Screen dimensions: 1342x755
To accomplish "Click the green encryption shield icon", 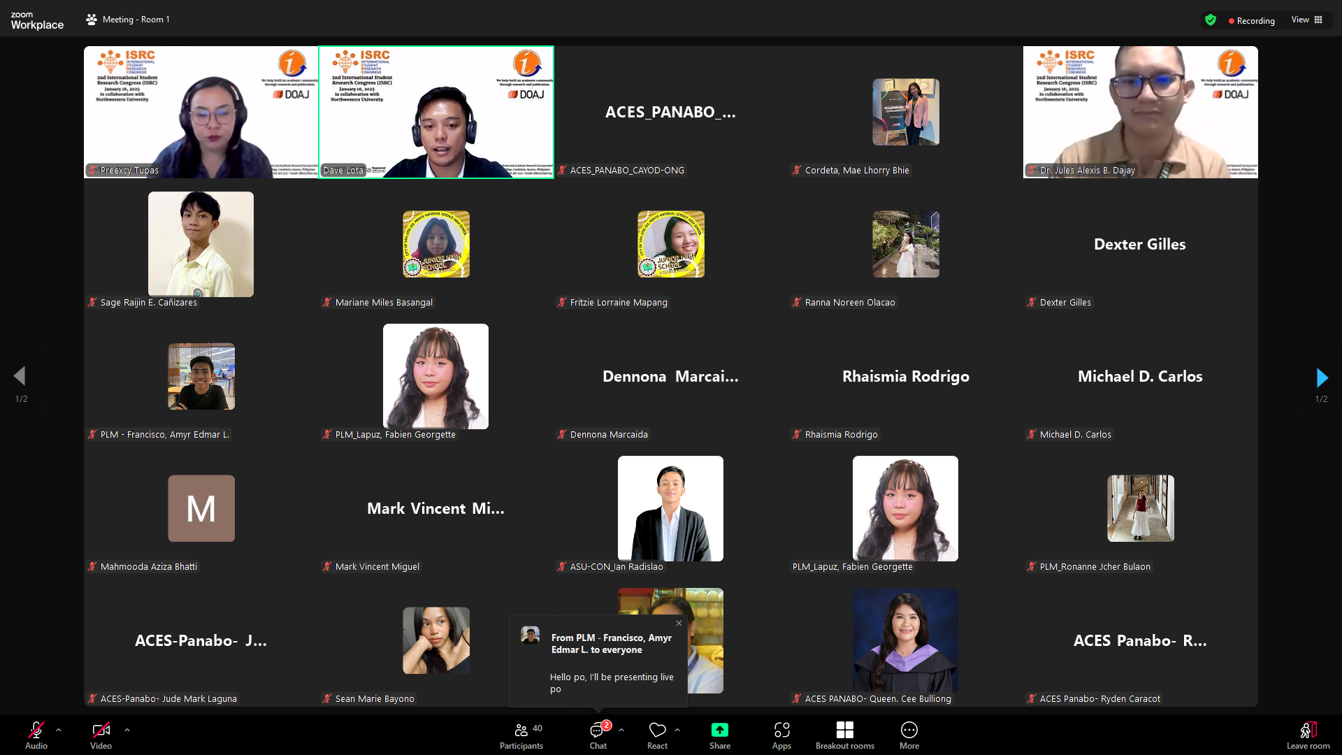I will coord(1211,20).
